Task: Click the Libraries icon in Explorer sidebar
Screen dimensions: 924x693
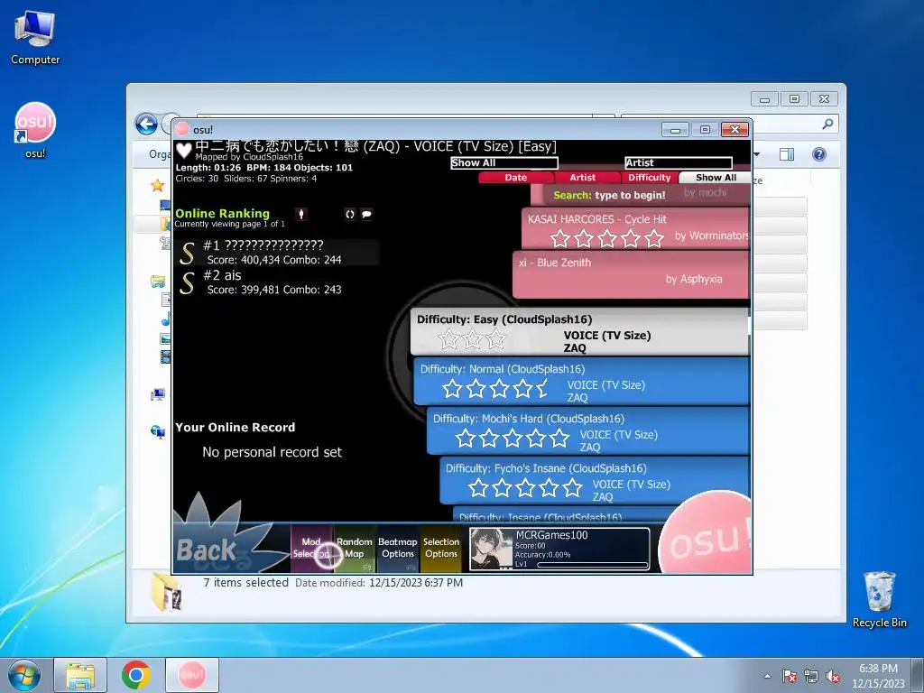Action: (157, 282)
